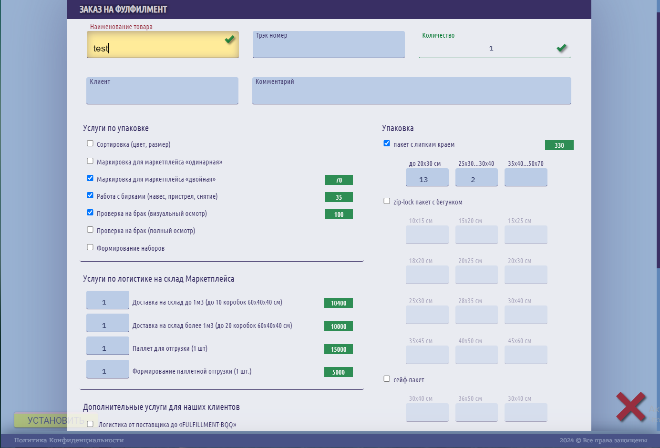Click the 10000 delivery price badge
This screenshot has height=448, width=660.
pos(339,326)
